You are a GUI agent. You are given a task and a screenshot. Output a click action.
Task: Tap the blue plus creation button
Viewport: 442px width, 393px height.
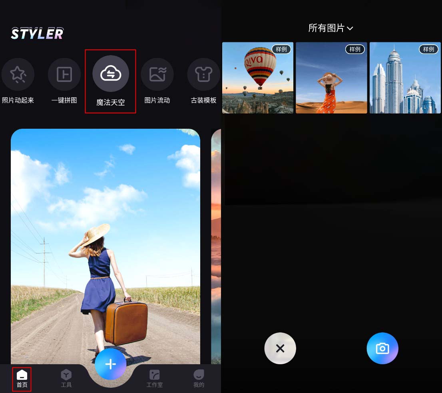pos(110,364)
